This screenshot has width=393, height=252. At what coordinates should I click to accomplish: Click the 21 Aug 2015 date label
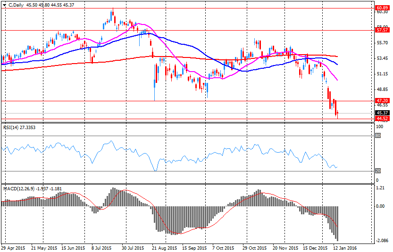pos(165,247)
